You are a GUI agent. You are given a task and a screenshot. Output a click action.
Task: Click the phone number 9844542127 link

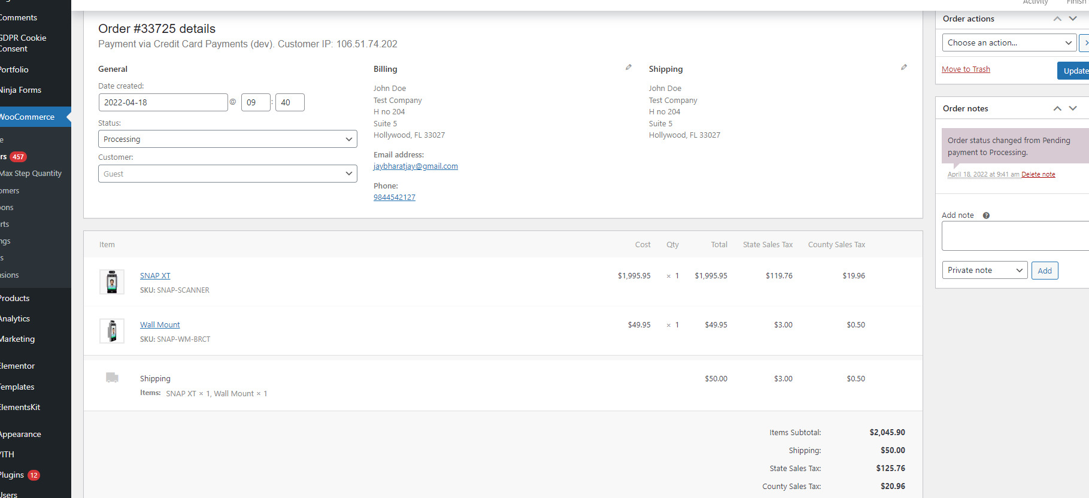point(395,198)
